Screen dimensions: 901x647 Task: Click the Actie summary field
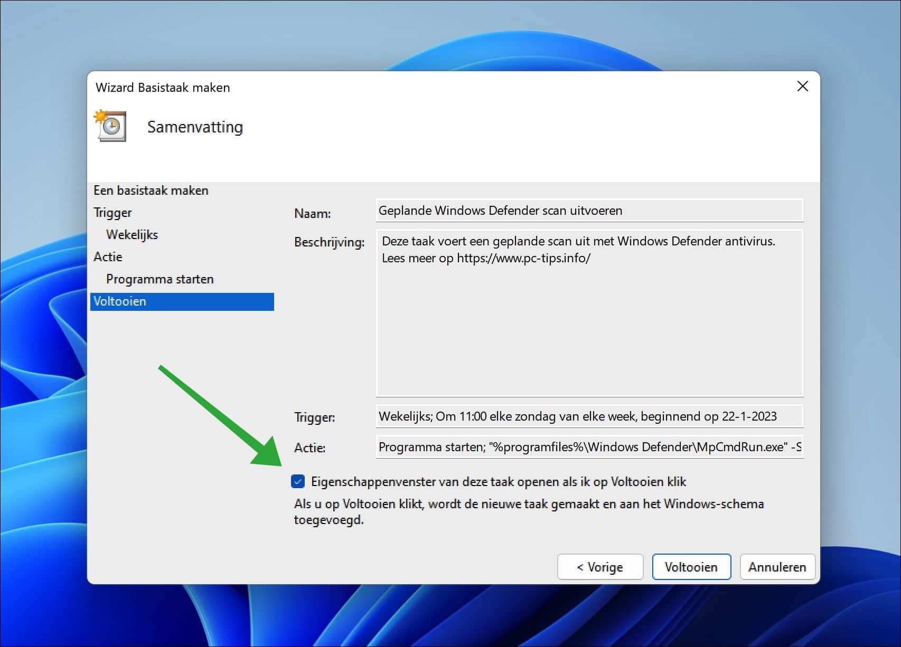(589, 447)
